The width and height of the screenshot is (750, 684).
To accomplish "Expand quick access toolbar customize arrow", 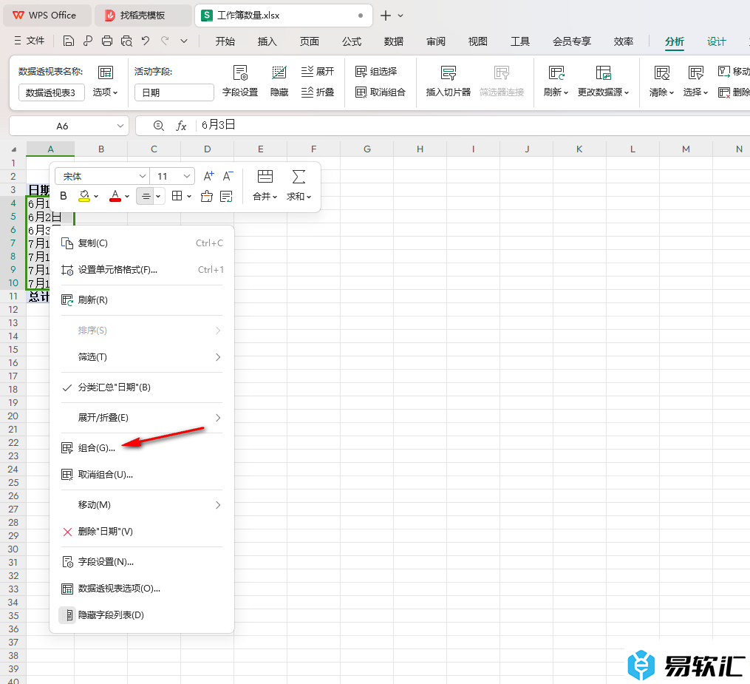I will 184,41.
